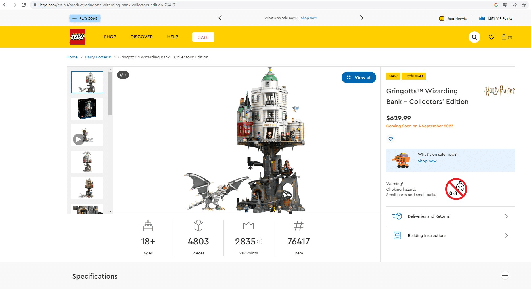Screen dimensions: 531x289
Task: Click Coming Soon on 4 September 2023 text
Action: (x=420, y=126)
